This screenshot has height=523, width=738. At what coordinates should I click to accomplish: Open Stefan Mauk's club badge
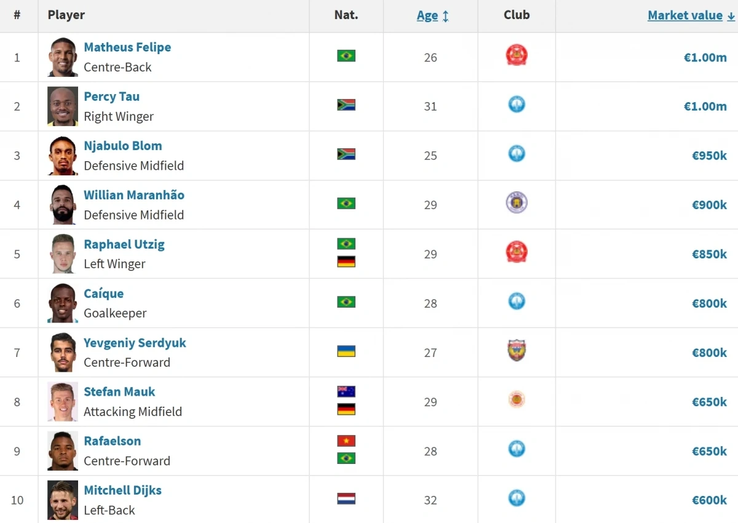(516, 400)
